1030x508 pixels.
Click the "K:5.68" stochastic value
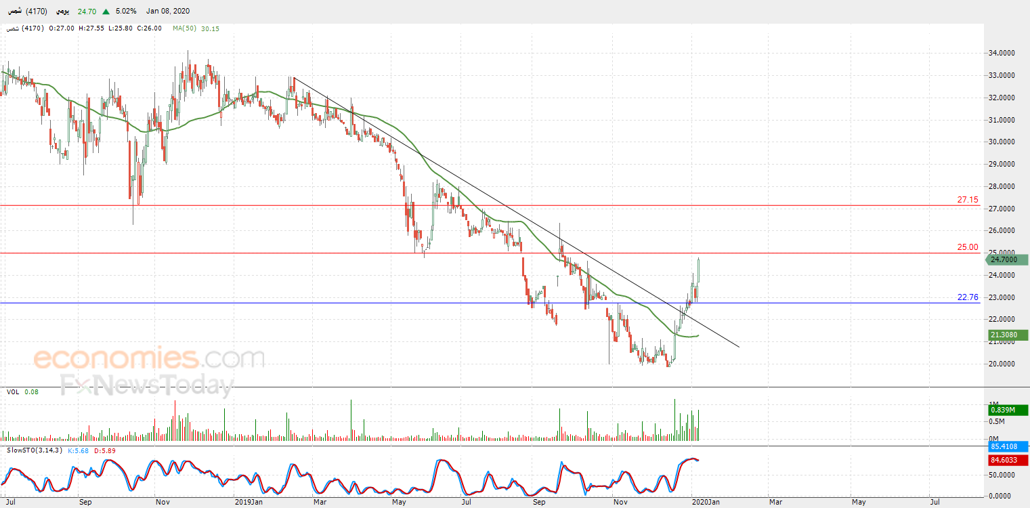pyautogui.click(x=79, y=450)
